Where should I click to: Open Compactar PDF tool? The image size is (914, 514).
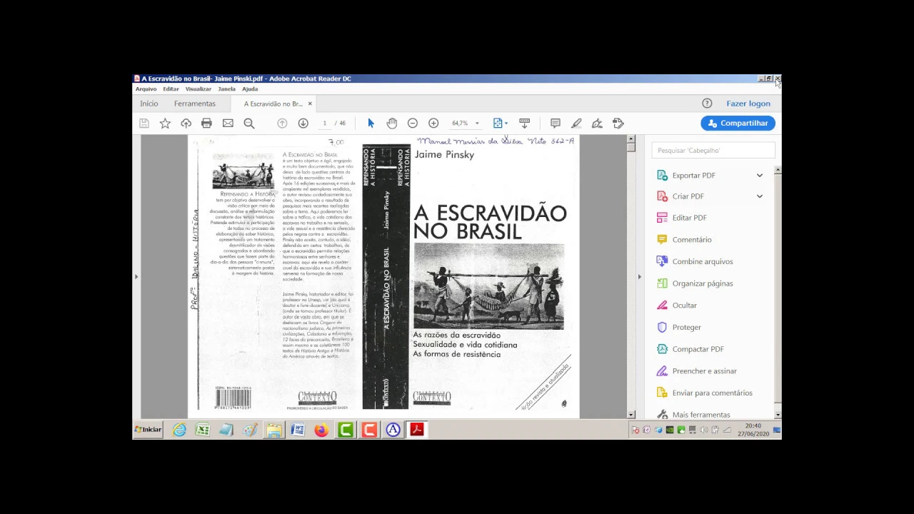(x=698, y=349)
